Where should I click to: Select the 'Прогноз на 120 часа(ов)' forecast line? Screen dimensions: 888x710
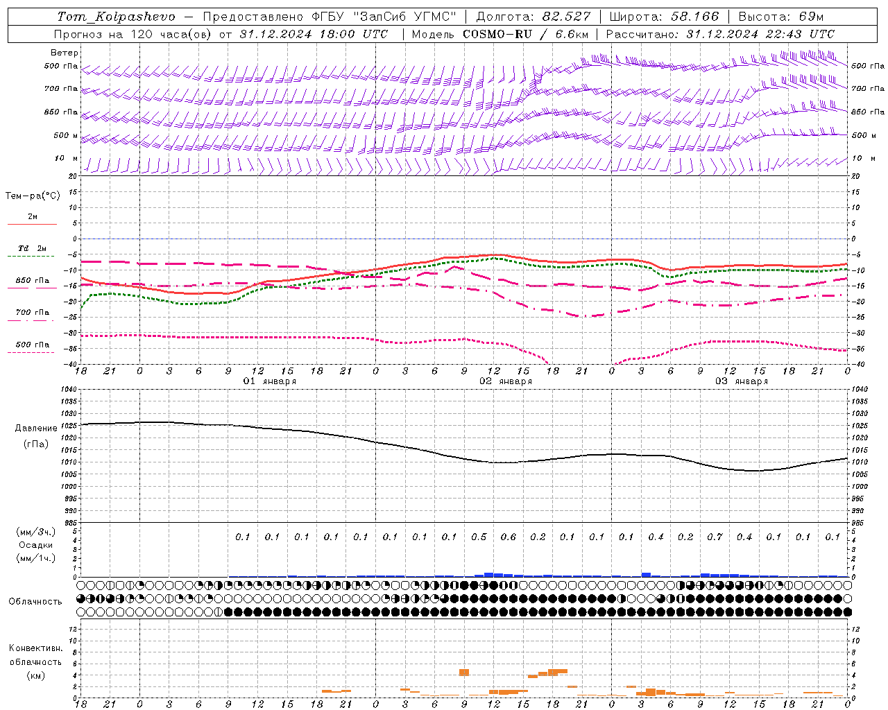pyautogui.click(x=133, y=34)
